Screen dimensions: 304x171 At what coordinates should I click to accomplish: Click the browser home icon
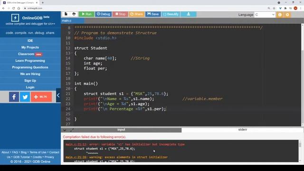click(19, 8)
